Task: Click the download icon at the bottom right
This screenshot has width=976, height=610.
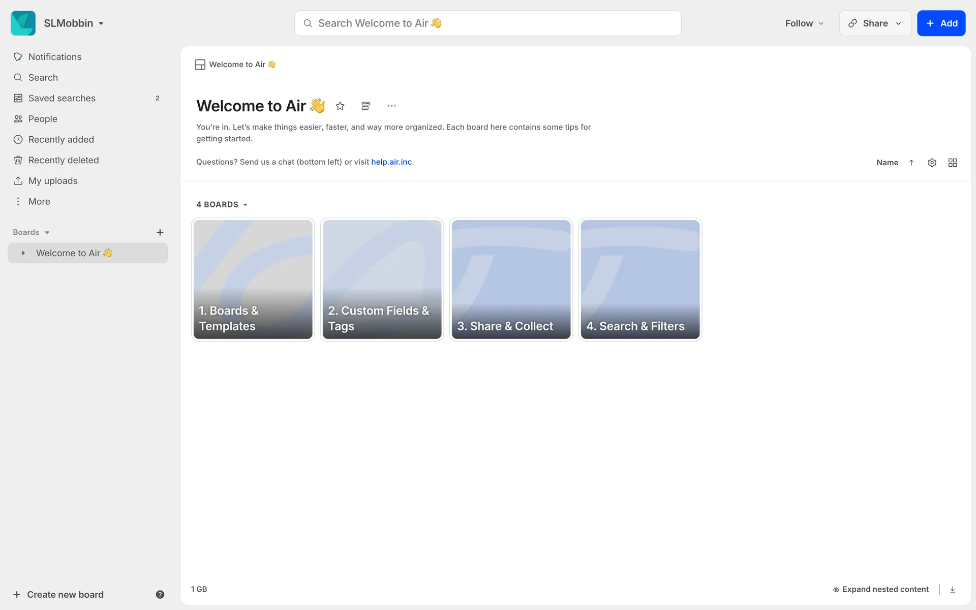Action: pos(953,589)
